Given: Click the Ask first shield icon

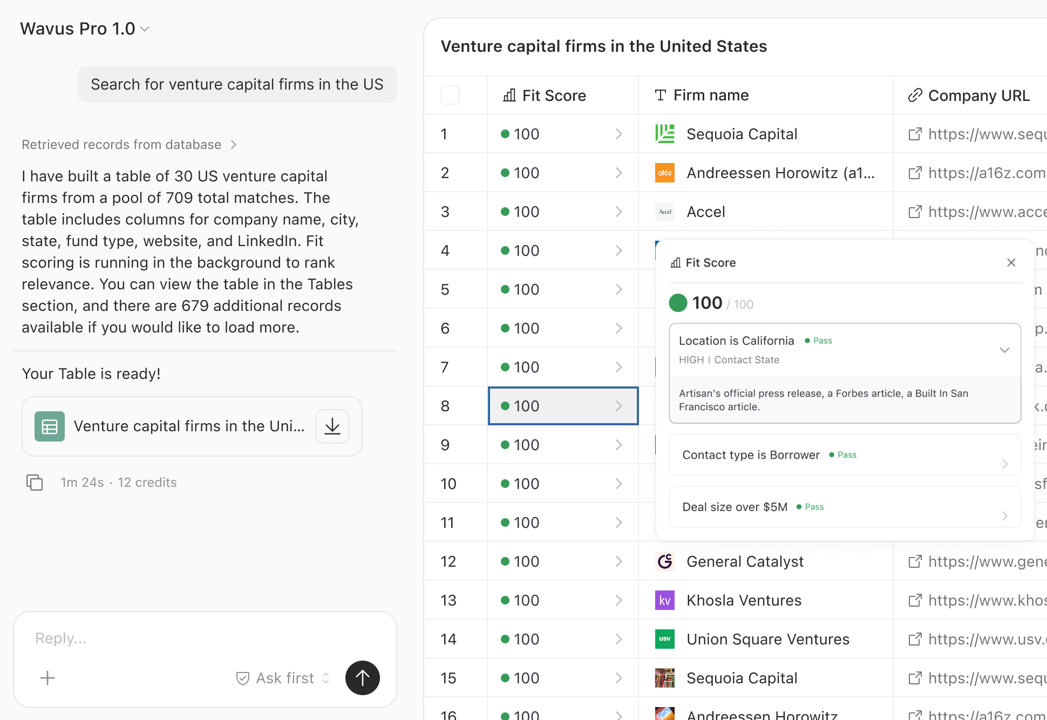Looking at the screenshot, I should coord(243,678).
